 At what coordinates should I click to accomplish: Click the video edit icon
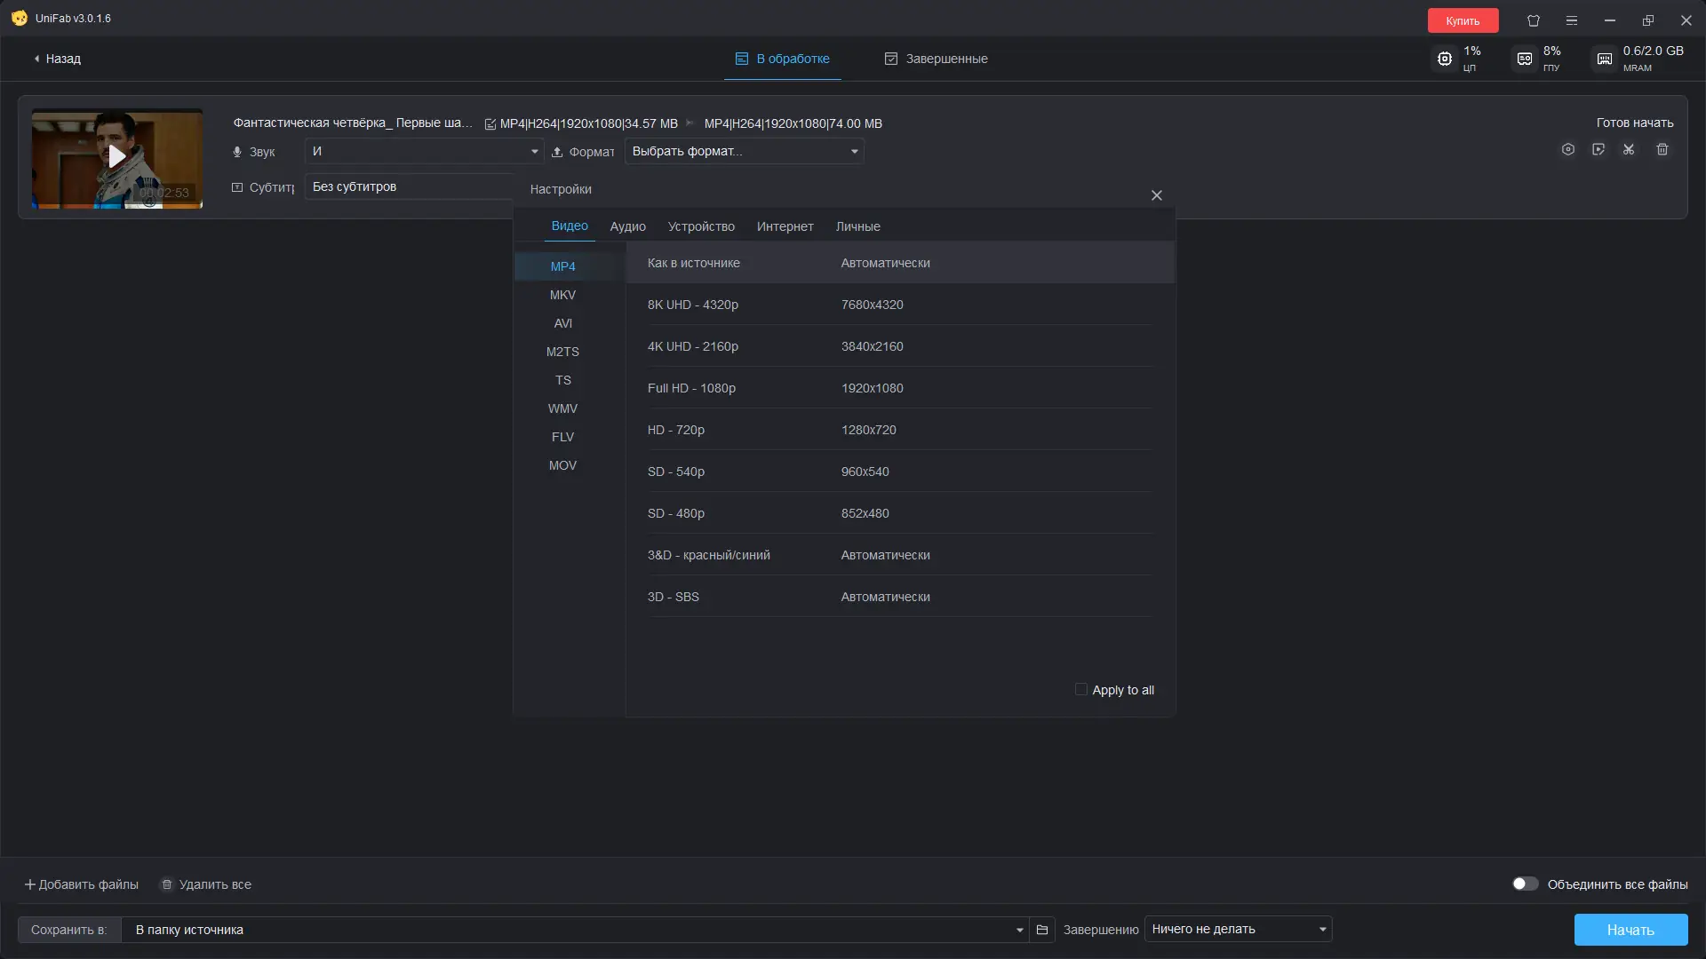[1598, 149]
